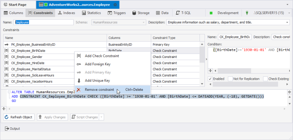This screenshot has height=140, width=293.
Task: Switch to the Start Page tab
Action: (x=15, y=5)
